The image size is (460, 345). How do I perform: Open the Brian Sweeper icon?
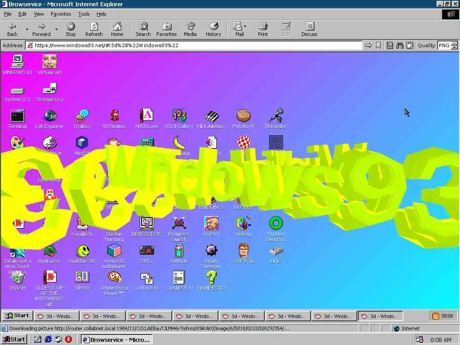click(x=211, y=256)
